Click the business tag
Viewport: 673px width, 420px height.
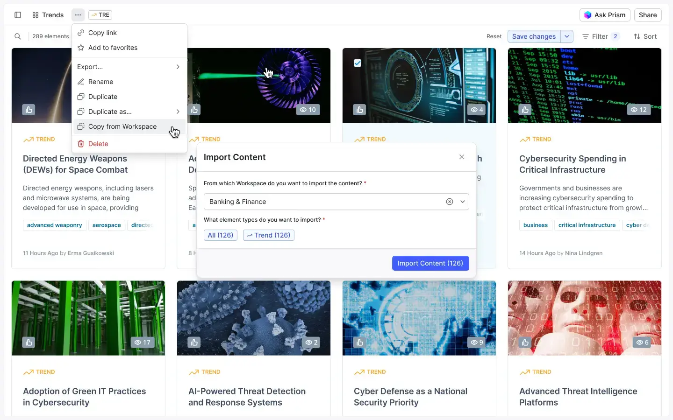click(x=536, y=225)
